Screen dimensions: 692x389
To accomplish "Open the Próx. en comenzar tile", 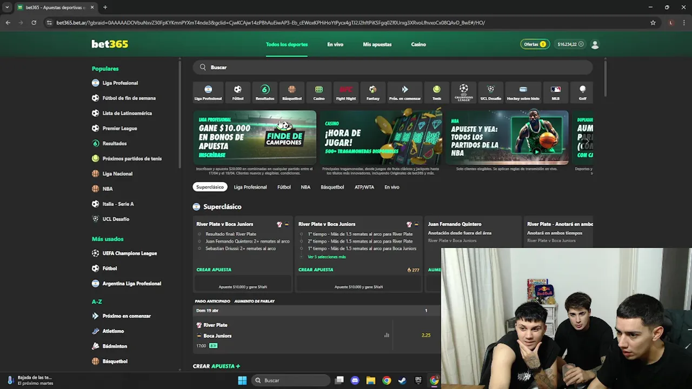I will point(404,92).
